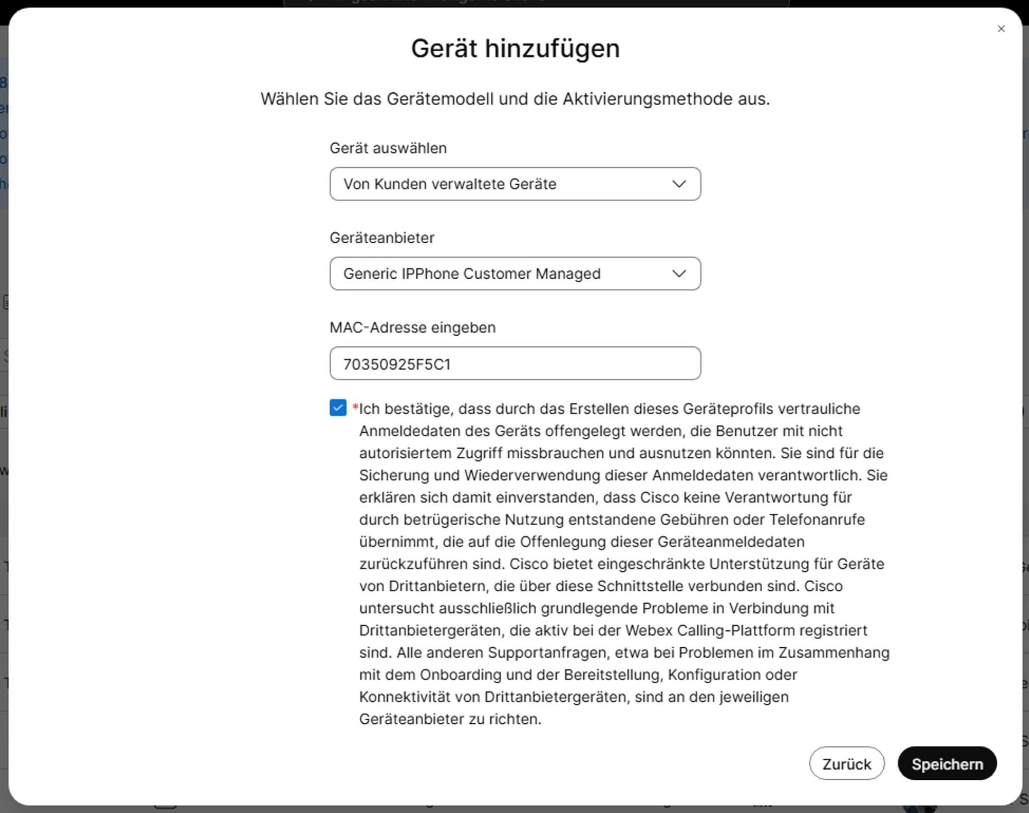Click the red asterisk before confirmation text

(x=355, y=408)
